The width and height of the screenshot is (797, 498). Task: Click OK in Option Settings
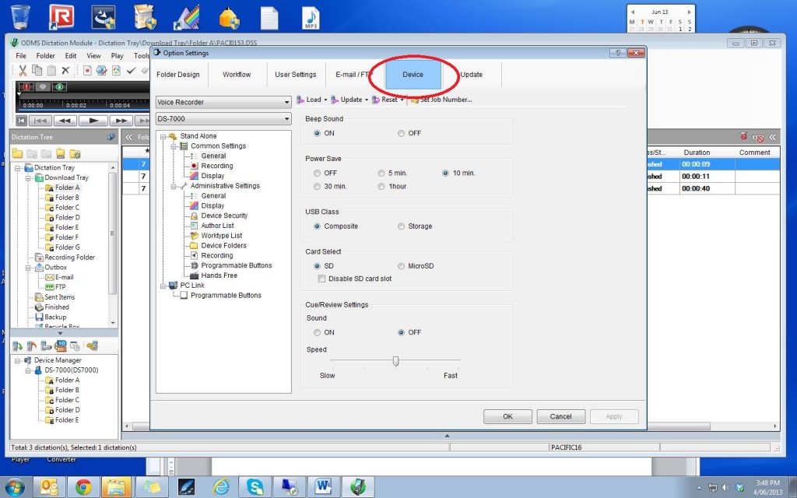pos(507,416)
